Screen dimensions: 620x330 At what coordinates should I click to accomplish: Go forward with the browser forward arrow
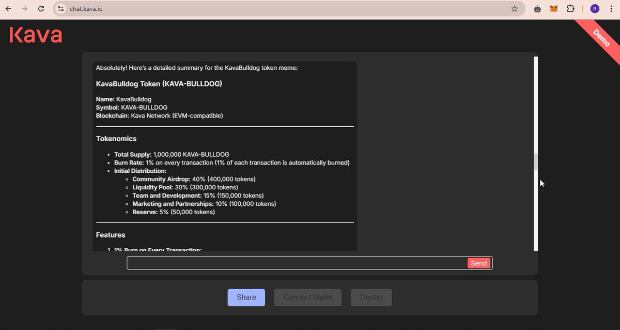(x=25, y=9)
